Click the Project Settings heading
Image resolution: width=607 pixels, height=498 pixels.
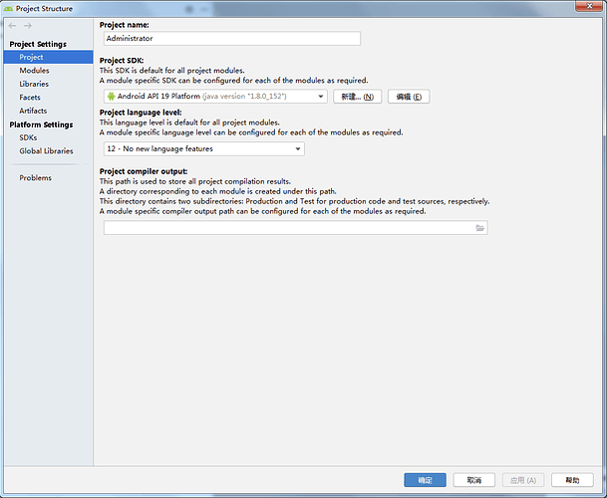pos(38,44)
